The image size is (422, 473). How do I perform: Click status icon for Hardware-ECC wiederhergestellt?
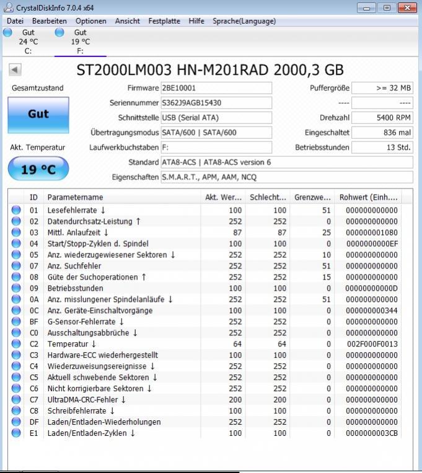[x=16, y=355]
